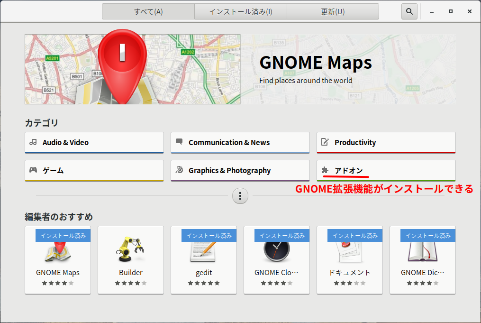Click the star rating under Builder
Image resolution: width=481 pixels, height=323 pixels.
click(x=131, y=283)
